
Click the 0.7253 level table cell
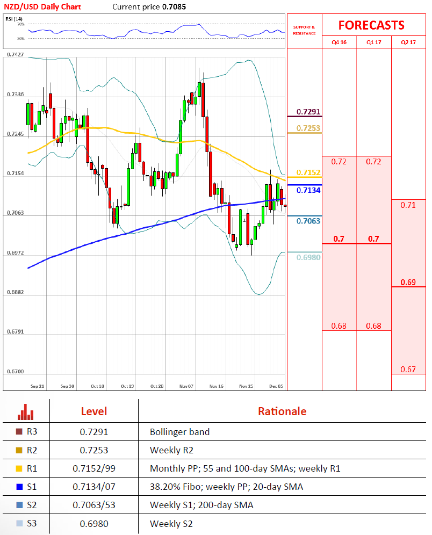tap(94, 450)
